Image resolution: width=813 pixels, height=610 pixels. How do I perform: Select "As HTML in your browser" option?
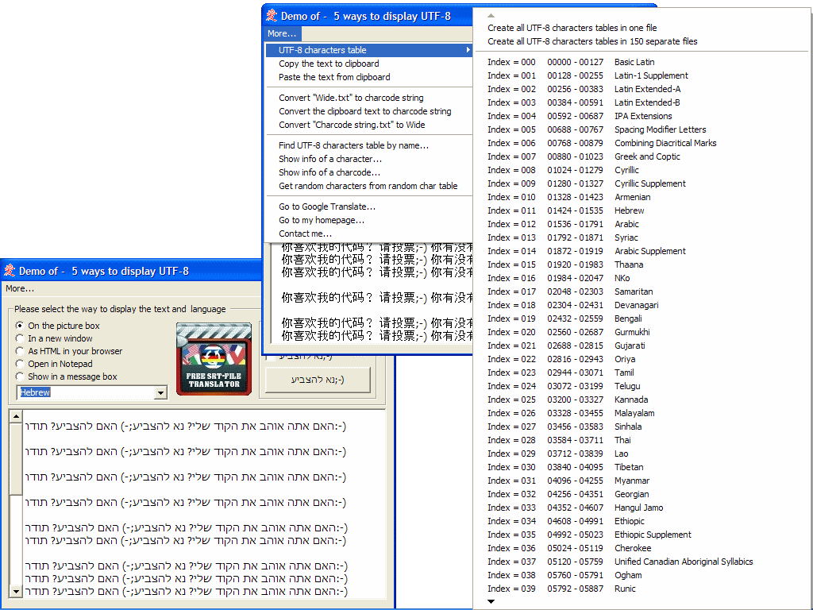[x=20, y=351]
